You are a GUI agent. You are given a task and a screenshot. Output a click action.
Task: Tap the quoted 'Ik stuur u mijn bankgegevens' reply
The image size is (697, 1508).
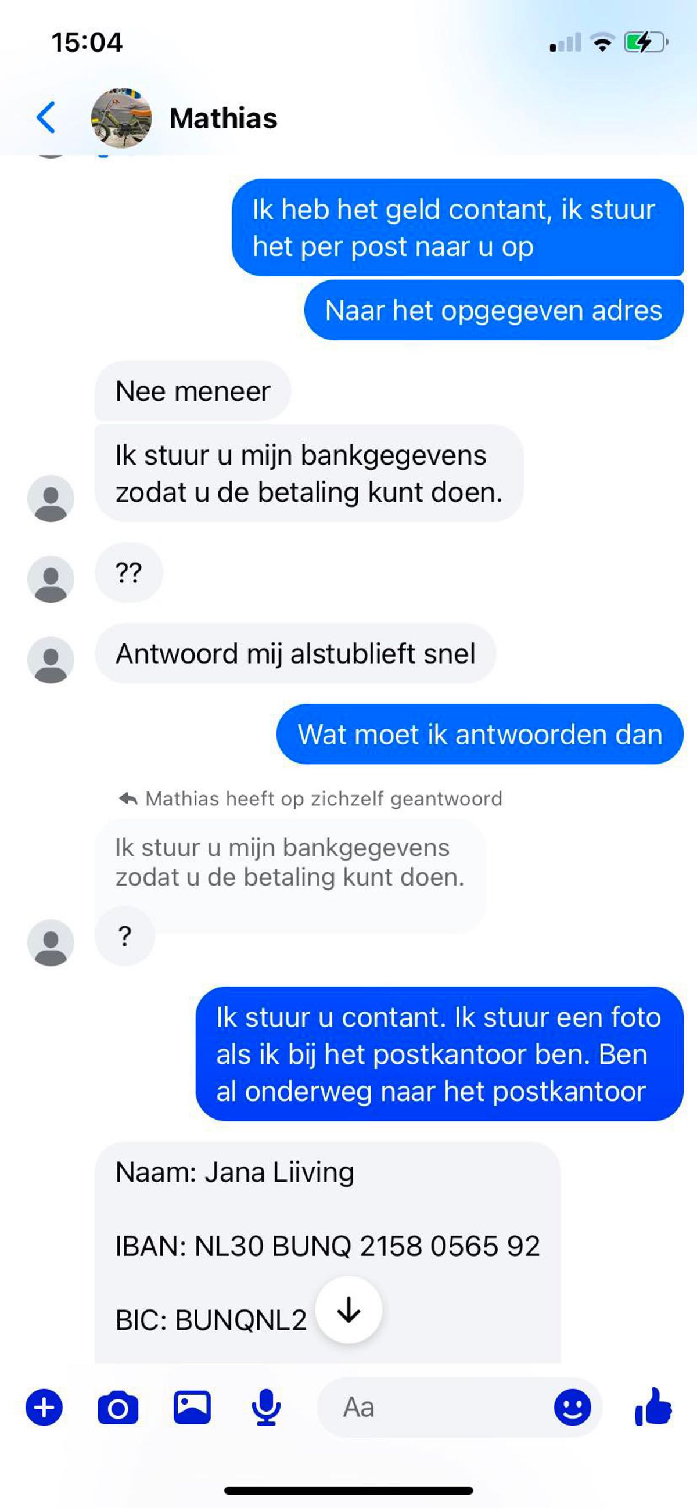[290, 862]
